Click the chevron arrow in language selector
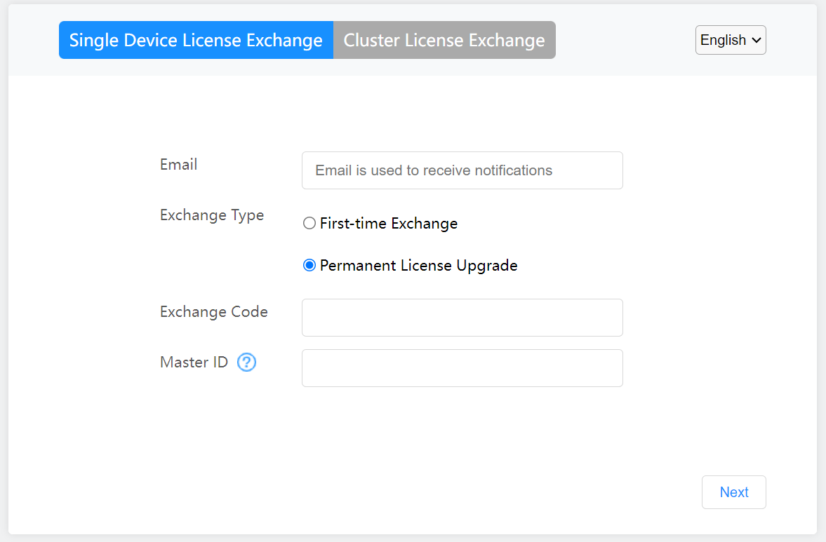 [x=756, y=41]
